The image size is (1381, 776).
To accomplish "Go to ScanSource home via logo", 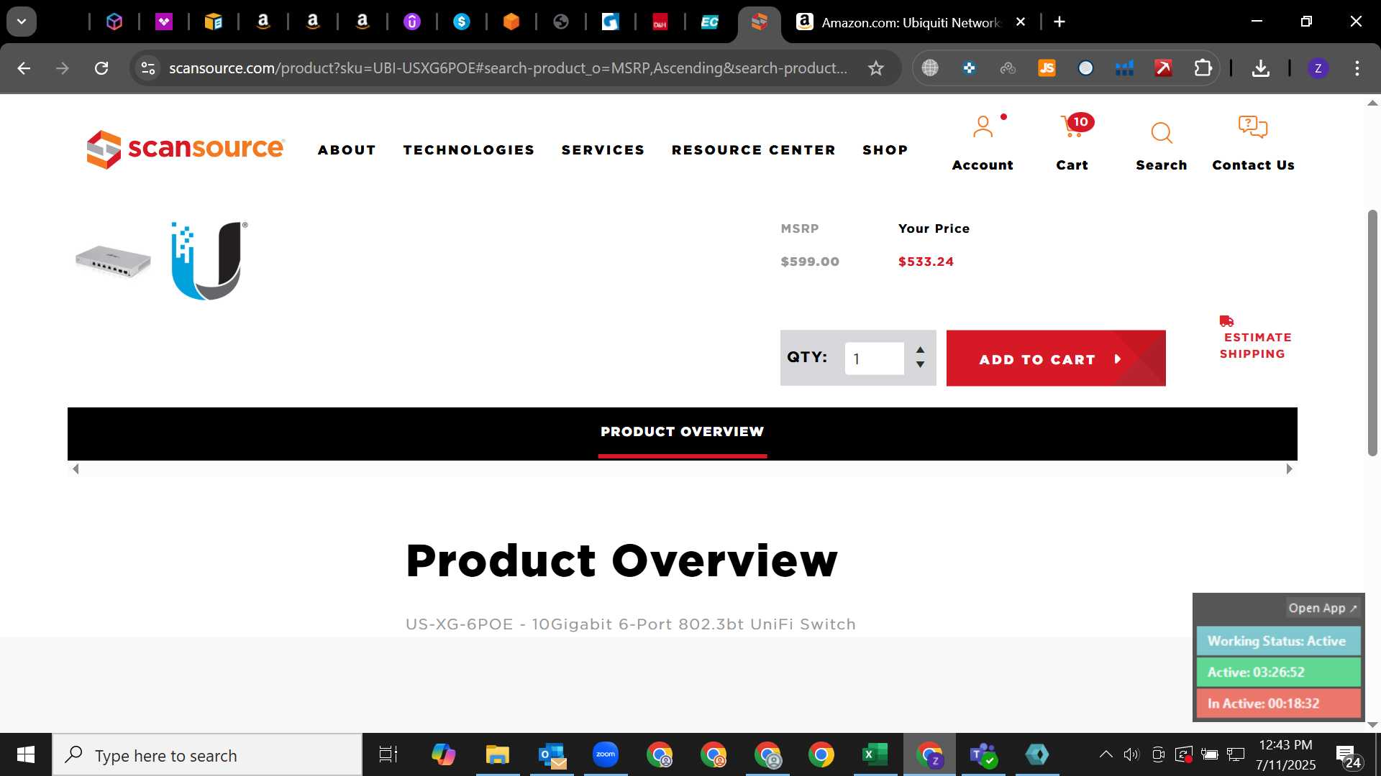I will click(186, 149).
